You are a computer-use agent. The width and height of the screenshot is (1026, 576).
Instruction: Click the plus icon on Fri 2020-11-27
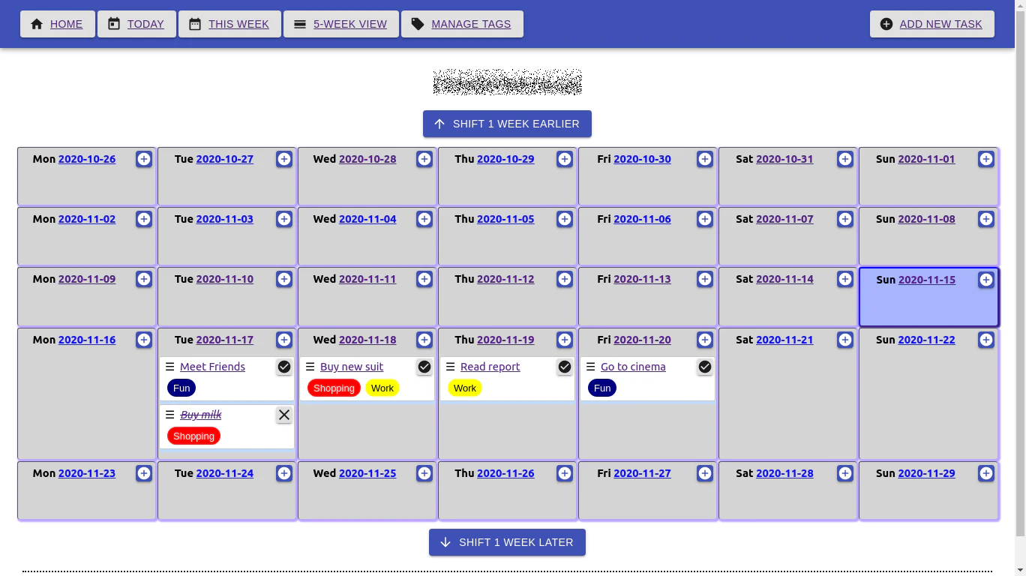coord(705,473)
